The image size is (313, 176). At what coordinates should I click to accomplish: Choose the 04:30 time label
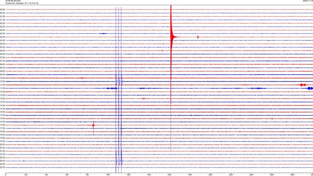pyautogui.click(x=3, y=40)
